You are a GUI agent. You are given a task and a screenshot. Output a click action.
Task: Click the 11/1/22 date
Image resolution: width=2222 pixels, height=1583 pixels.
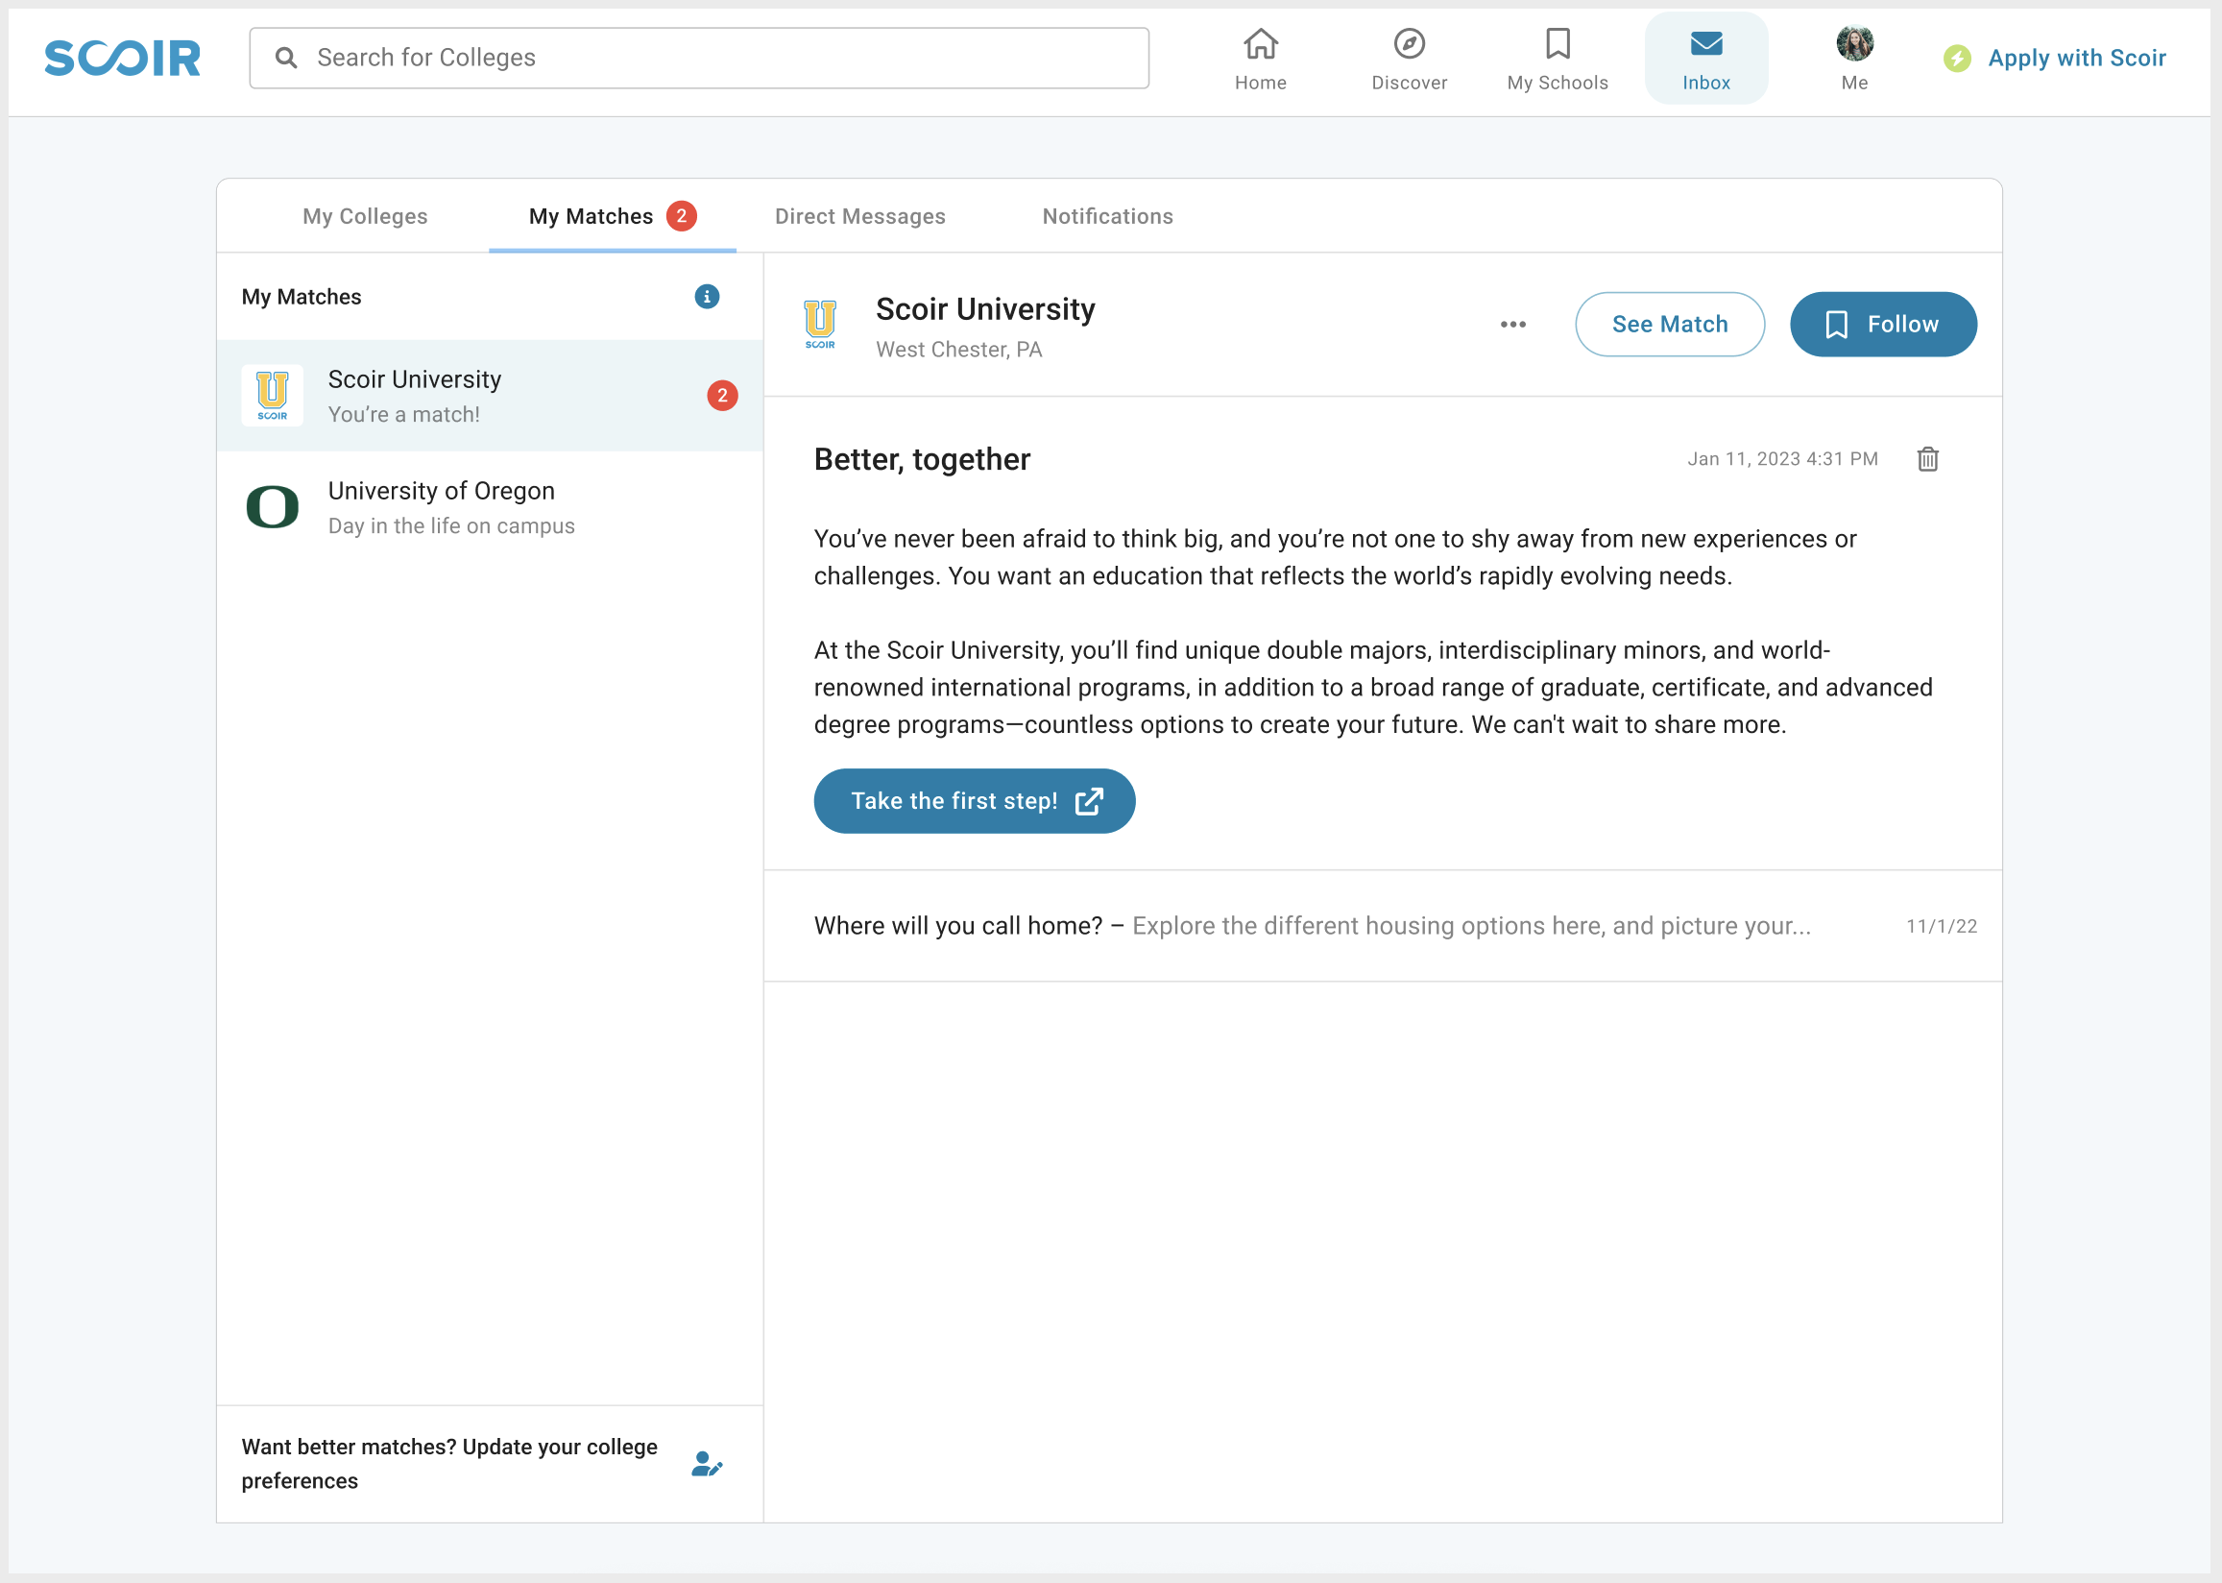click(x=1941, y=926)
